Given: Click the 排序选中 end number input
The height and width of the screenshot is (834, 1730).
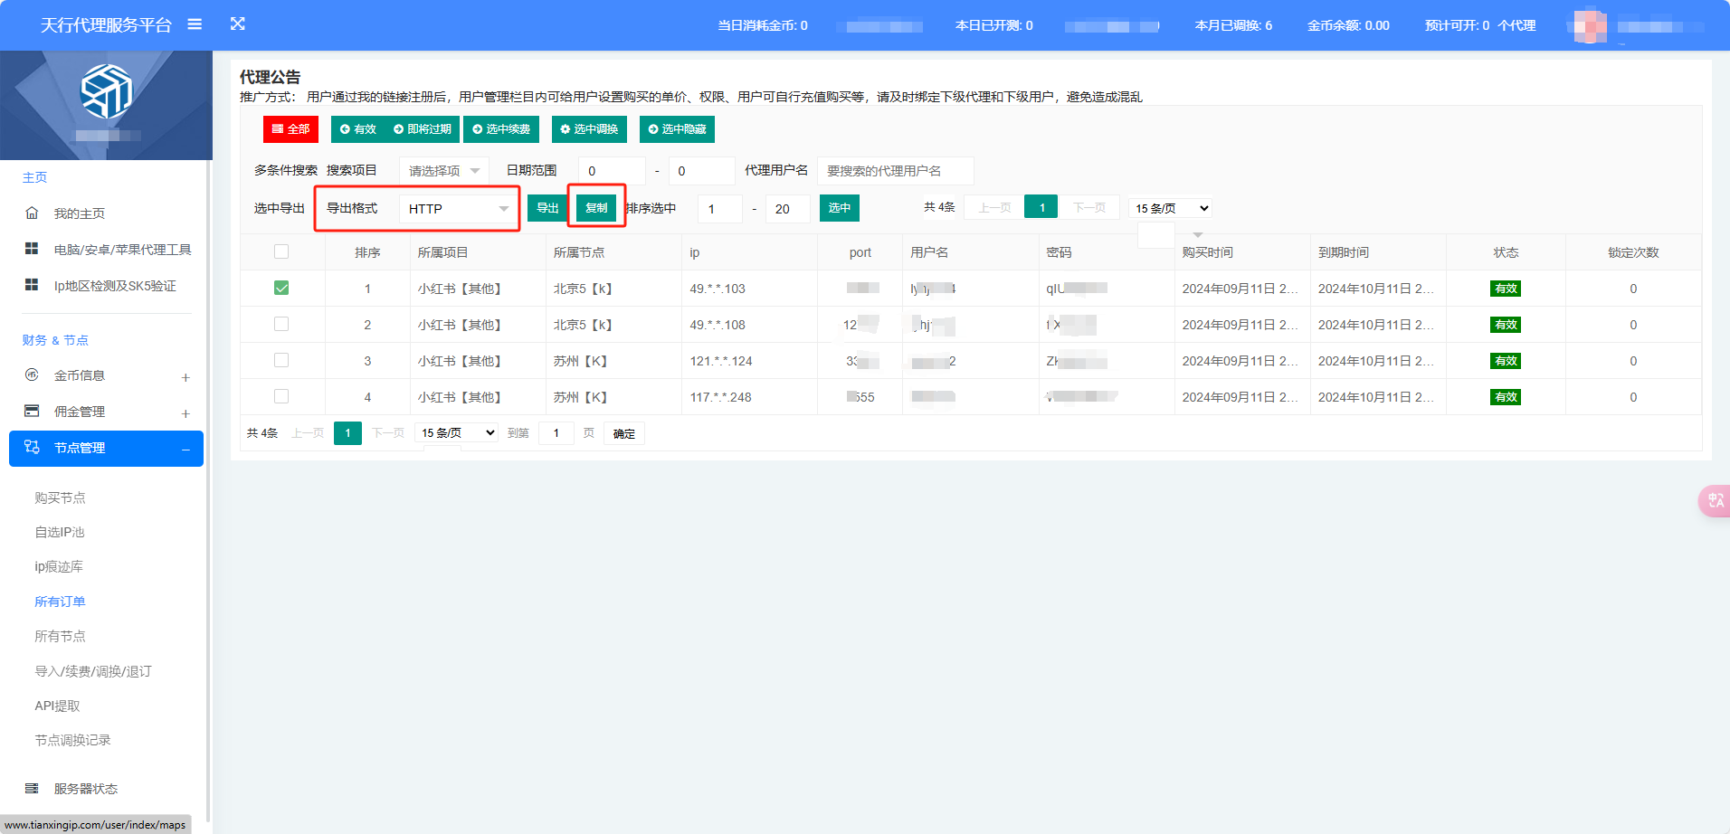Looking at the screenshot, I should [787, 209].
